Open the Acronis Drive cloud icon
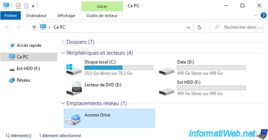 point(74,119)
